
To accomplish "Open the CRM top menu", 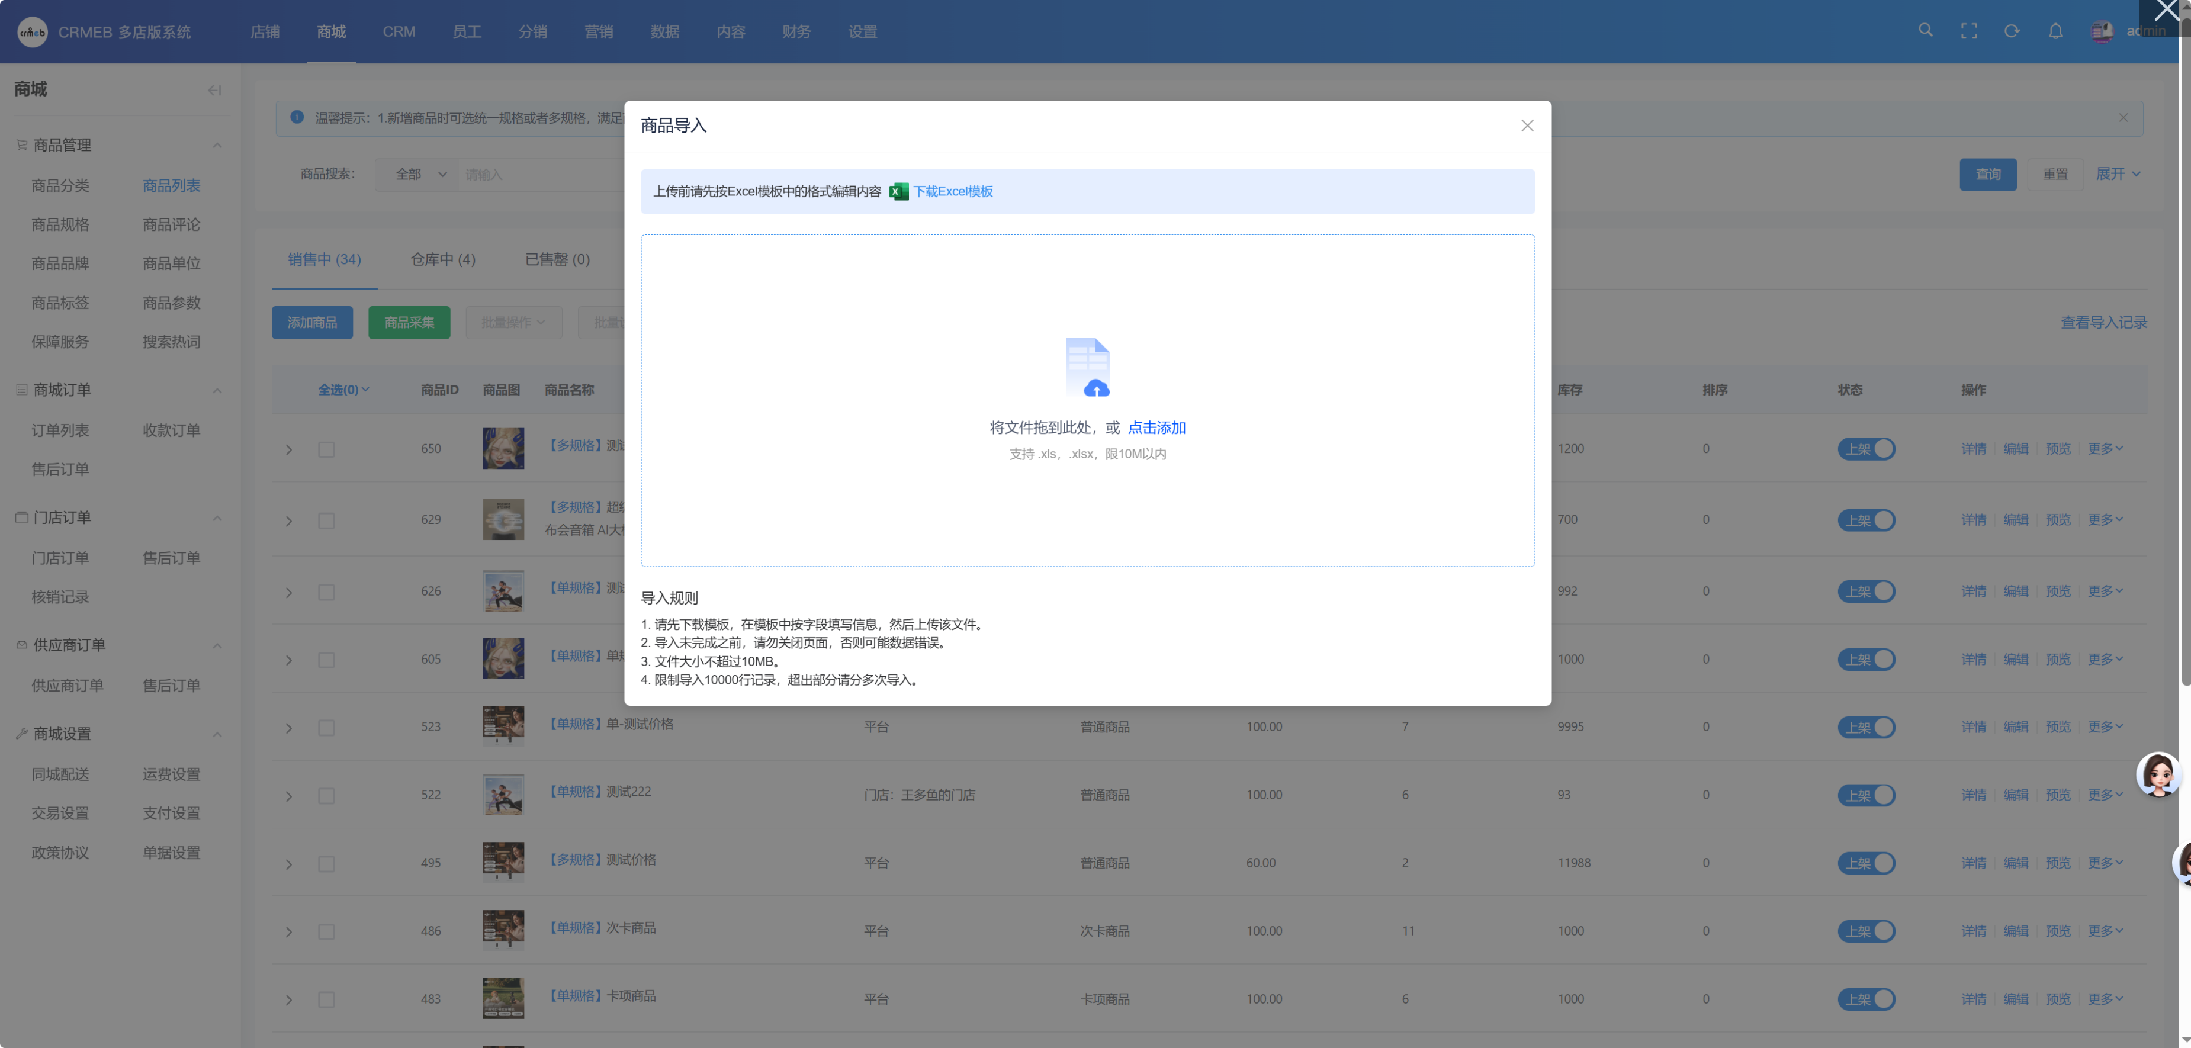I will tap(399, 31).
